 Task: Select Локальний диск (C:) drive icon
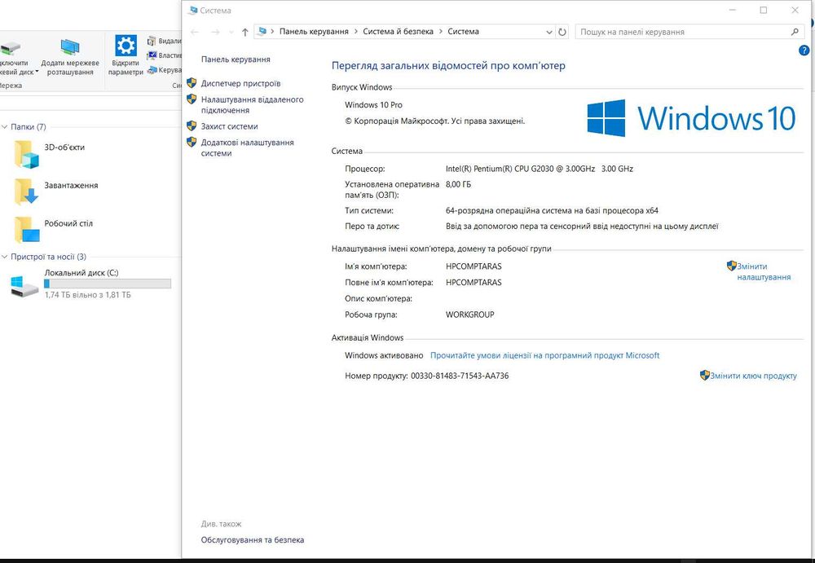point(24,287)
